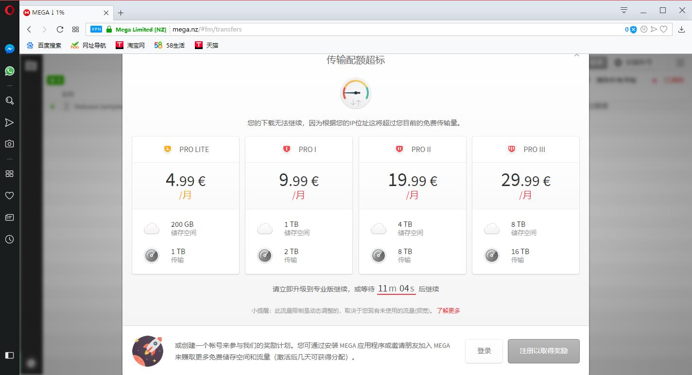Open the 天猫 bookmark
The image size is (692, 375).
(x=207, y=45)
